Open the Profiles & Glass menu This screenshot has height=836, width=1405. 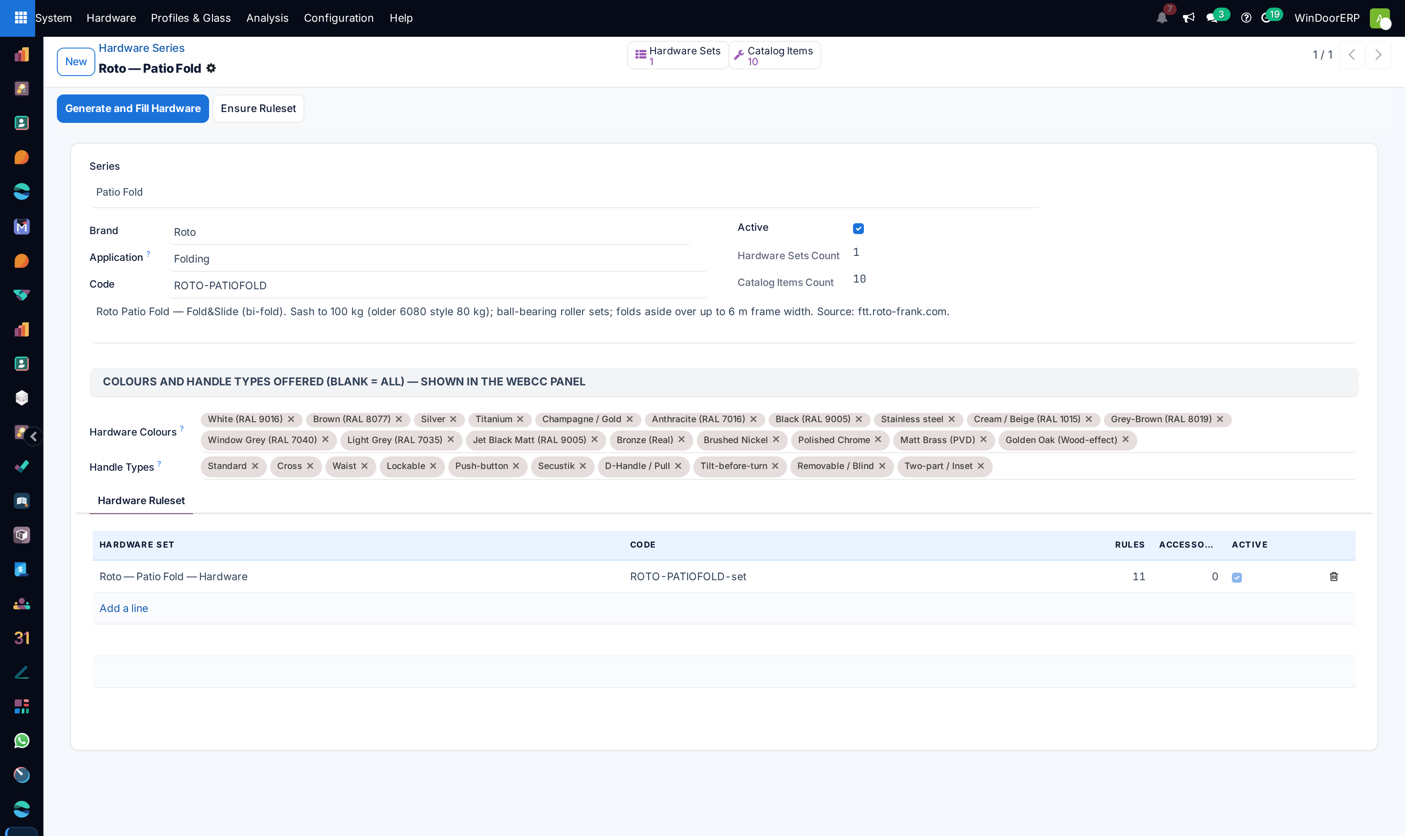[191, 18]
